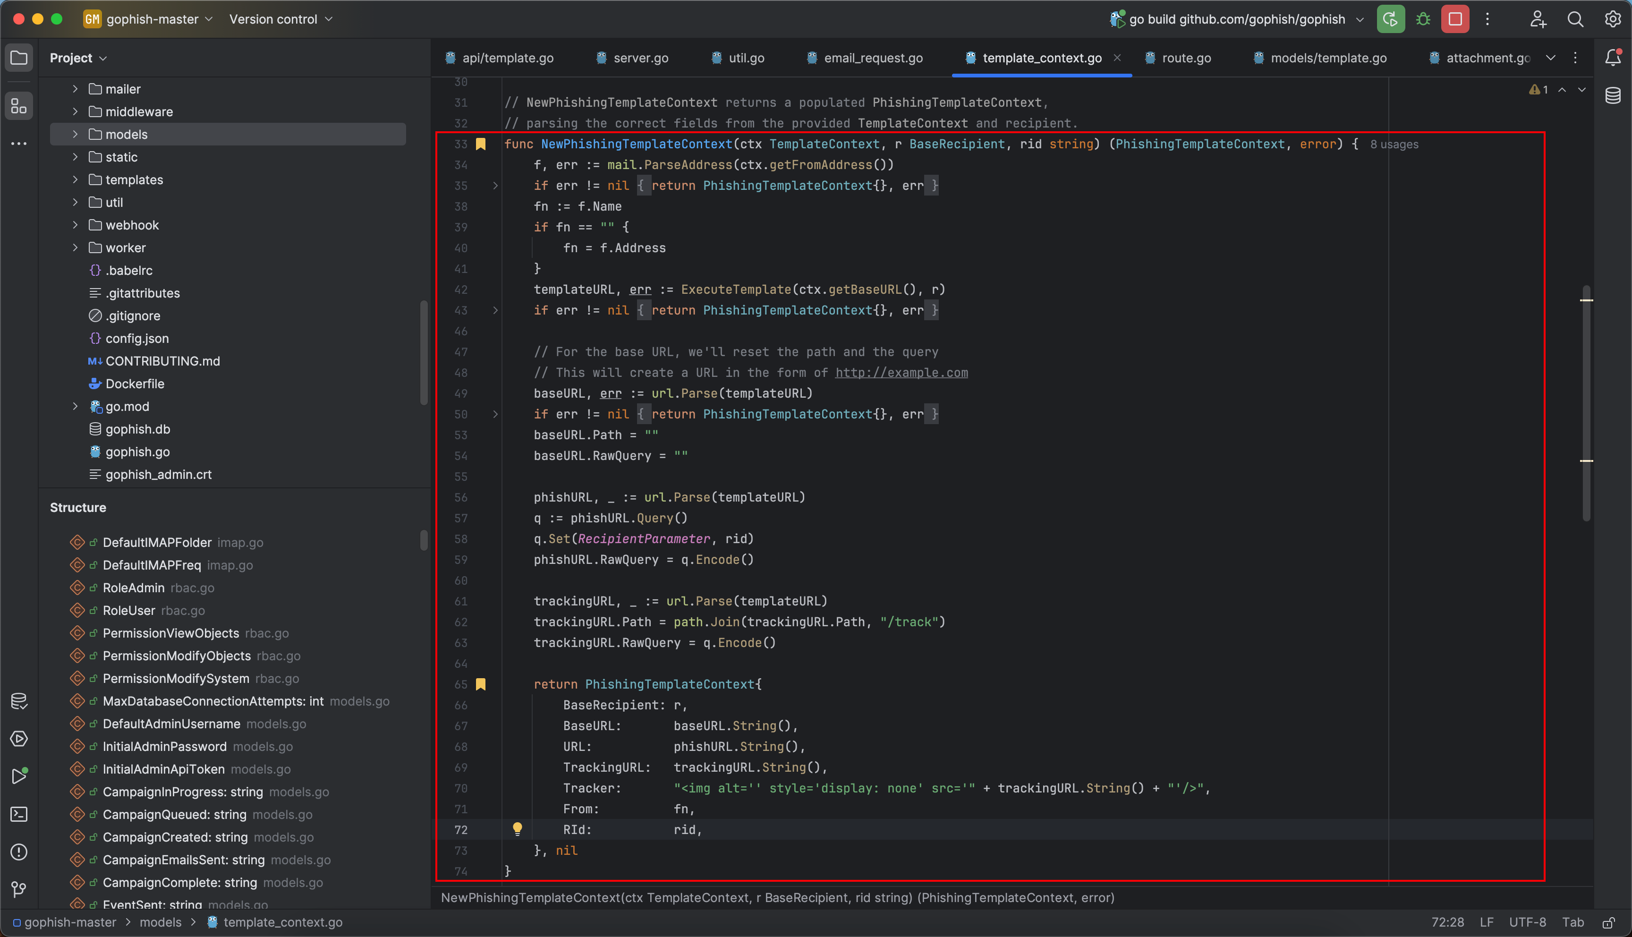Open Code With Me user icon

click(x=1538, y=19)
